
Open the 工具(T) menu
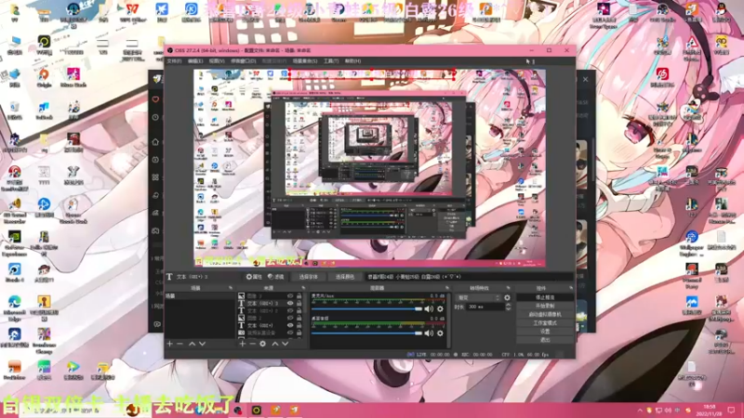331,61
